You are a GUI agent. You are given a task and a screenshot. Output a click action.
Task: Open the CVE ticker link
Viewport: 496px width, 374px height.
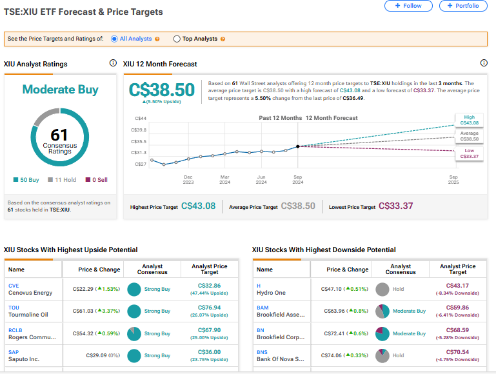tap(14, 286)
